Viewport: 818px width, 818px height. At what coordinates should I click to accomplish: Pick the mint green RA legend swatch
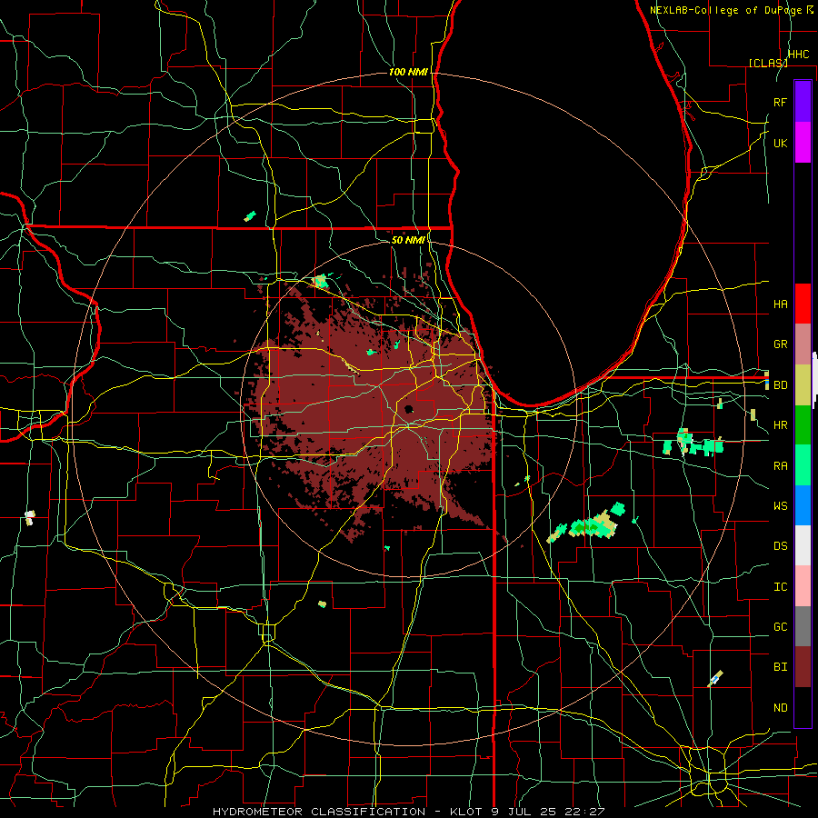coord(803,465)
